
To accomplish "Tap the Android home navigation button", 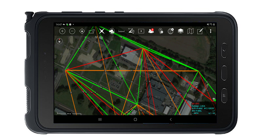I will click(x=135, y=119).
